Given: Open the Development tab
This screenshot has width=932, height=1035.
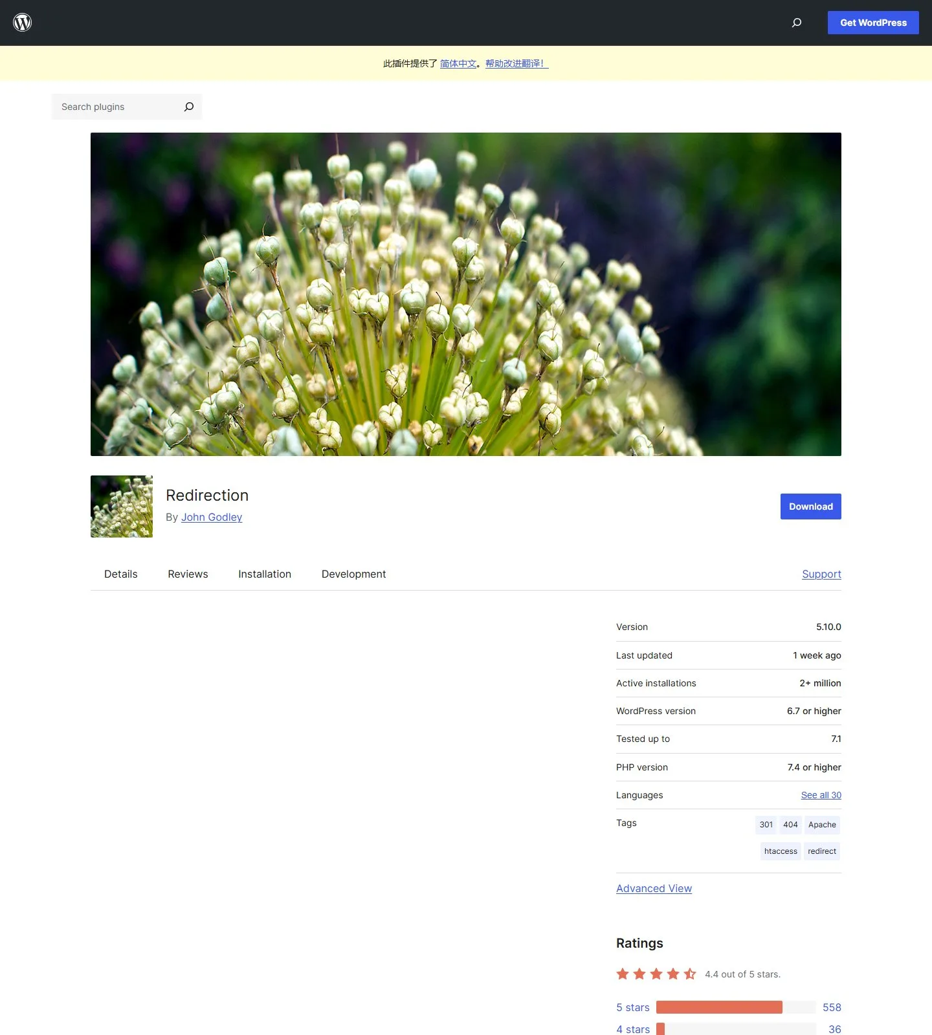Looking at the screenshot, I should [353, 574].
